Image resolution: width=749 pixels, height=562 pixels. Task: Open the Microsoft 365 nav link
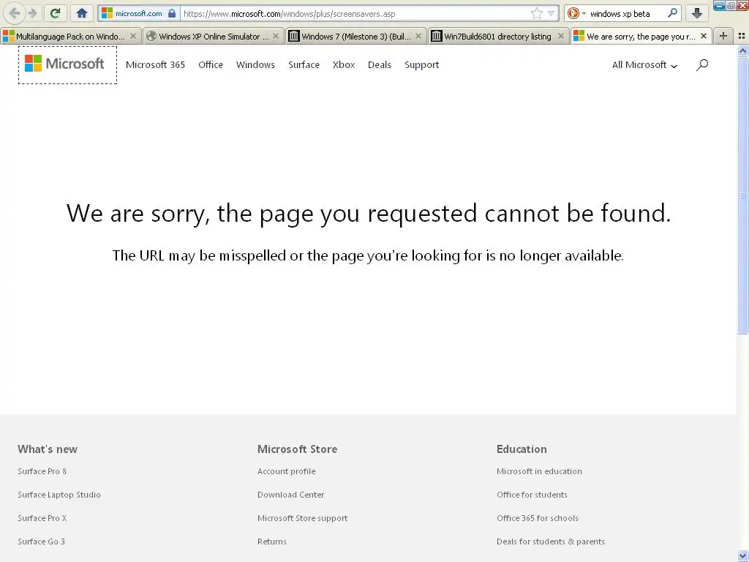[155, 65]
